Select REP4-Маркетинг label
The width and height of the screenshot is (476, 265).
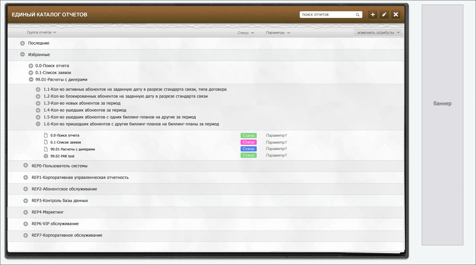click(48, 212)
